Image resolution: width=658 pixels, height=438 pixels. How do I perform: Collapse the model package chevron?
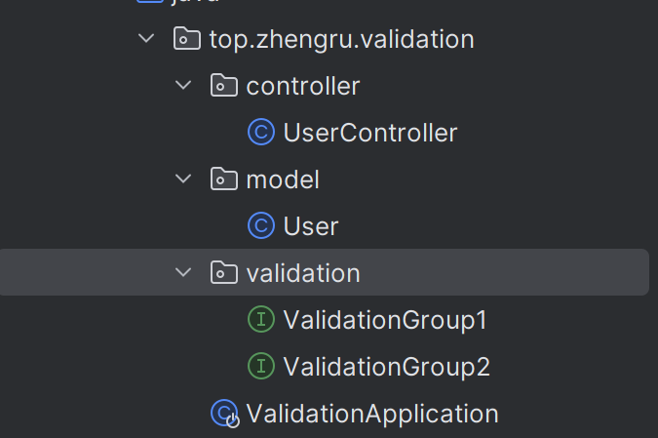click(x=183, y=179)
